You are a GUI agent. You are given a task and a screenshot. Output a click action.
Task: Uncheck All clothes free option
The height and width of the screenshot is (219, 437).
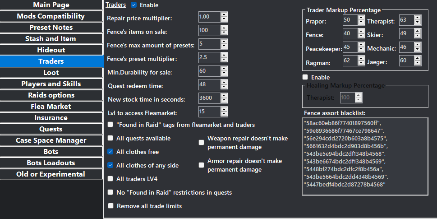coord(110,152)
